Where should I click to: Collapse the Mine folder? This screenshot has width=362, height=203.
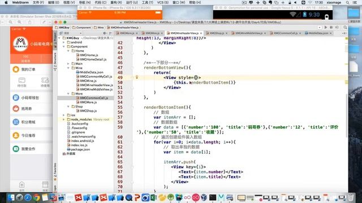pos(68,68)
